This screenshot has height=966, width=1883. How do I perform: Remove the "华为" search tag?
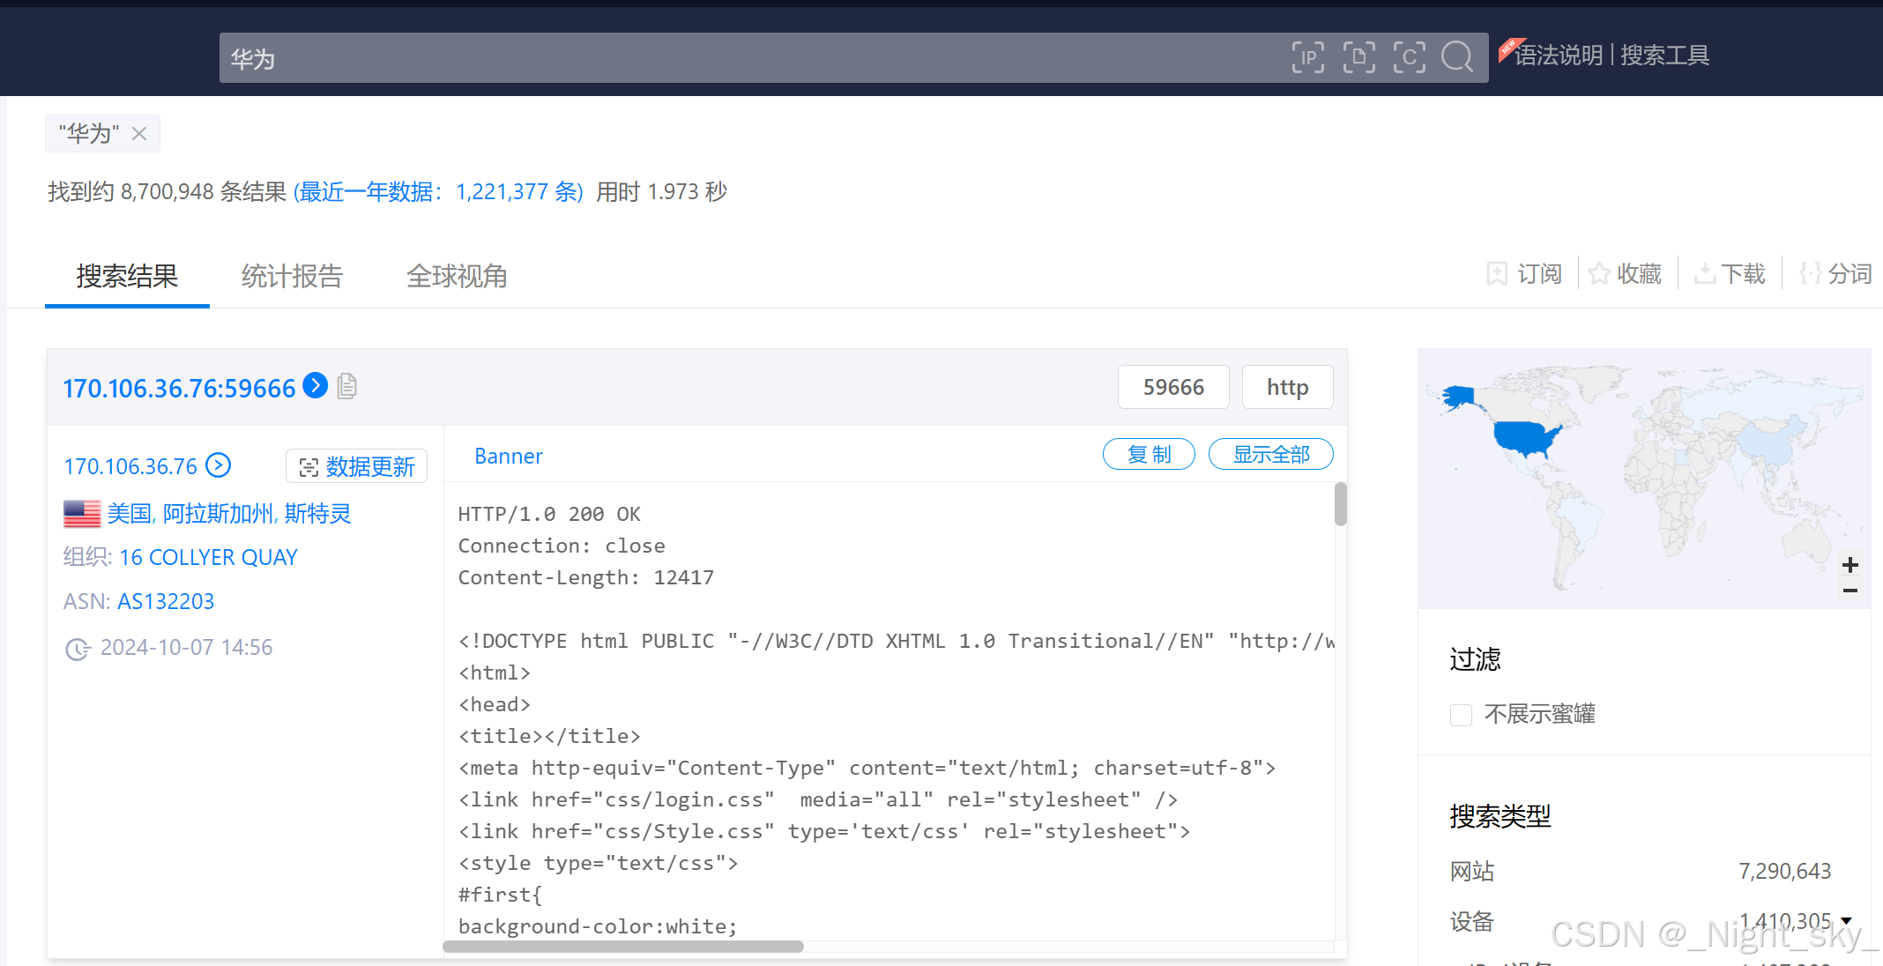[x=139, y=133]
